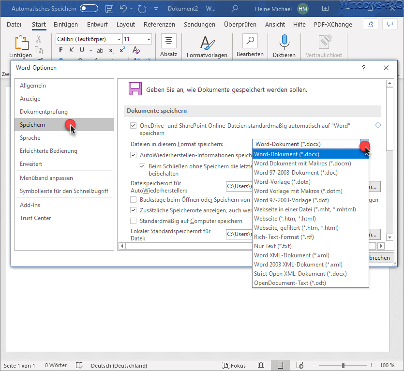The image size is (404, 371).
Task: Select Rich-Text-Format (*.rtf) option
Action: click(x=311, y=237)
